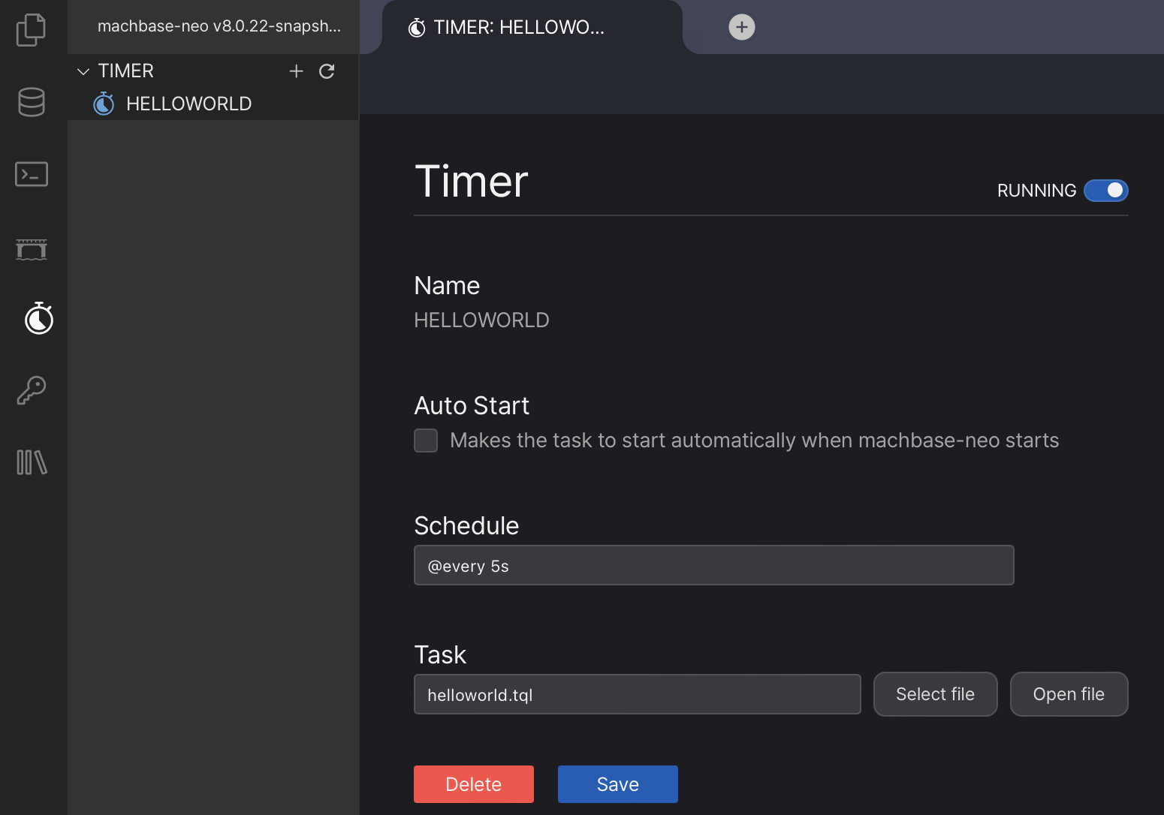Open the file explorer sidebar icon
The height and width of the screenshot is (815, 1164).
click(x=31, y=30)
